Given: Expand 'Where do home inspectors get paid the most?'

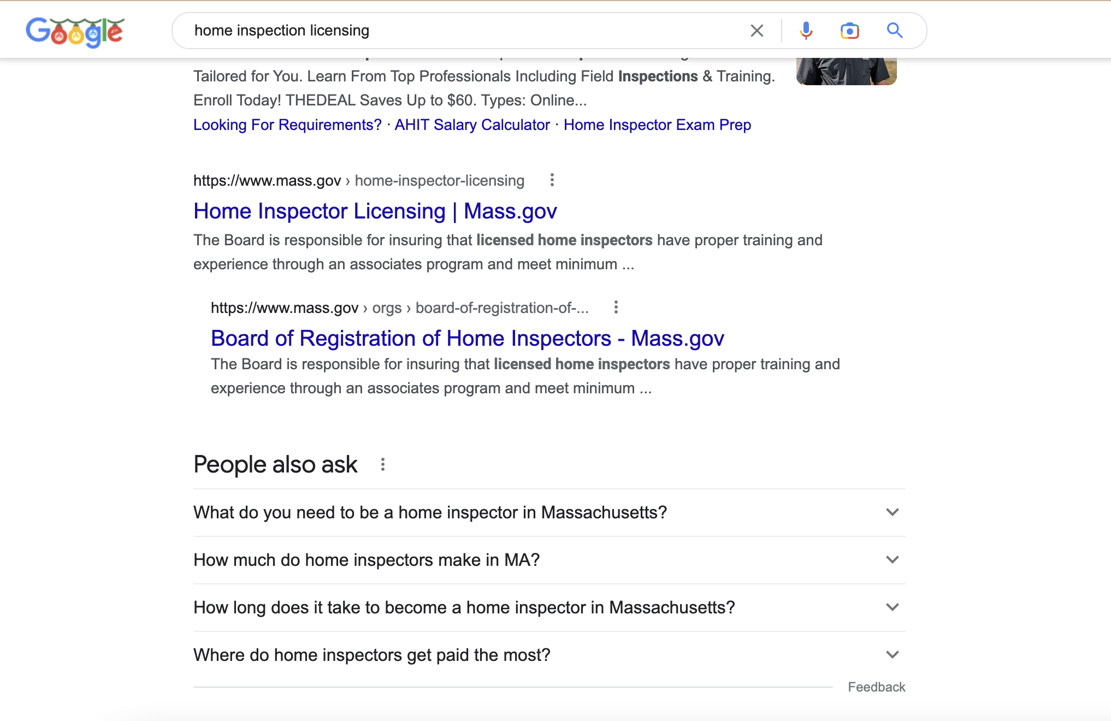Looking at the screenshot, I should click(549, 655).
